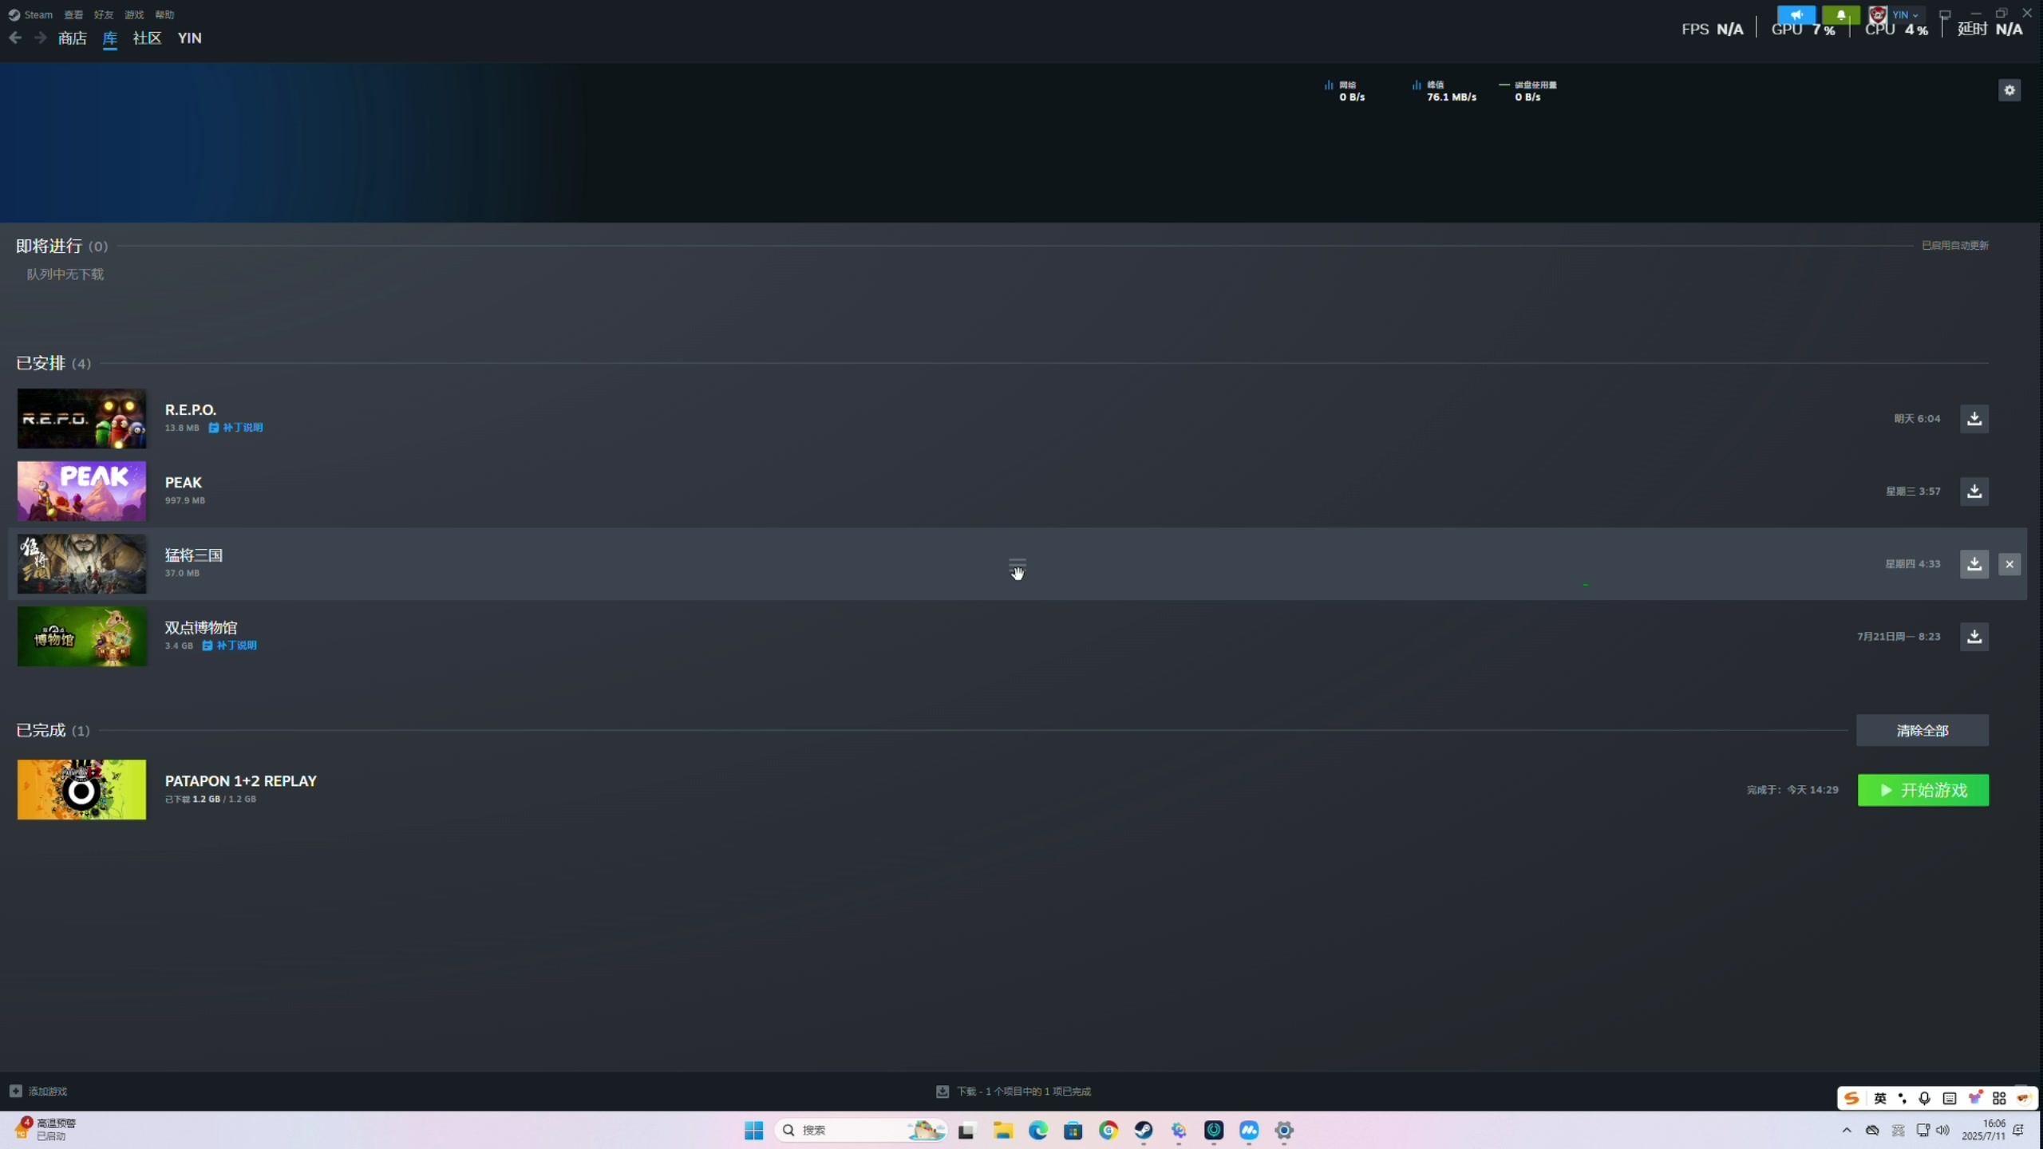Screen dimensions: 2043x1149
Task: Open the 高温预警 weather widget
Action: pyautogui.click(x=46, y=1129)
